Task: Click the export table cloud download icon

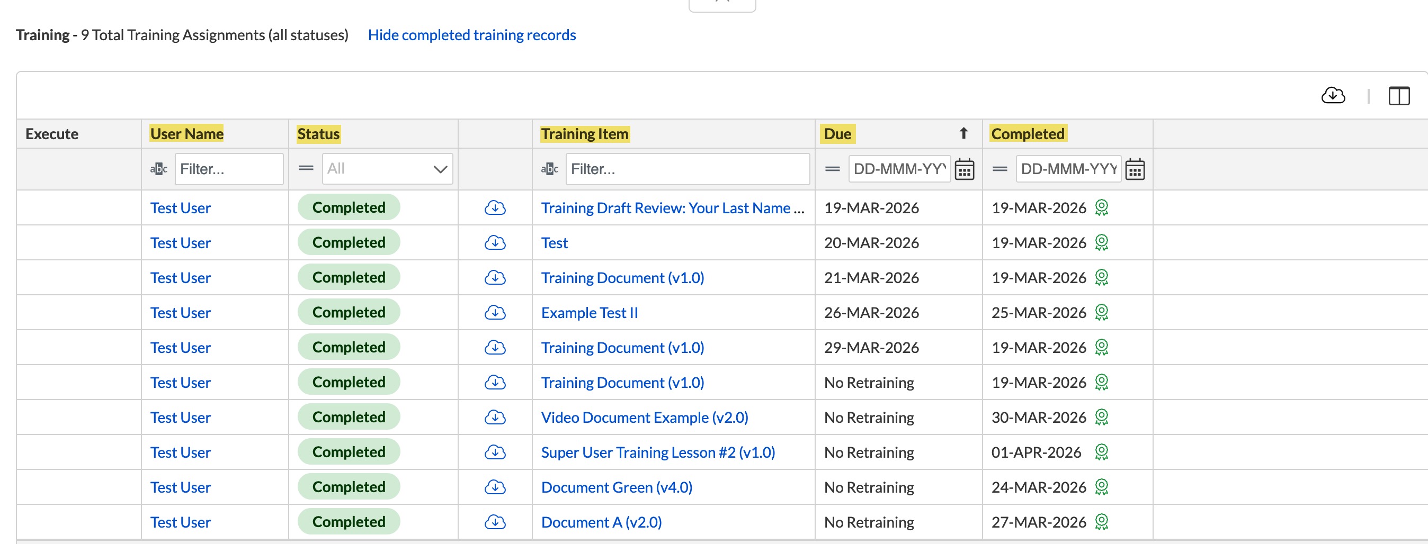Action: (x=1333, y=95)
